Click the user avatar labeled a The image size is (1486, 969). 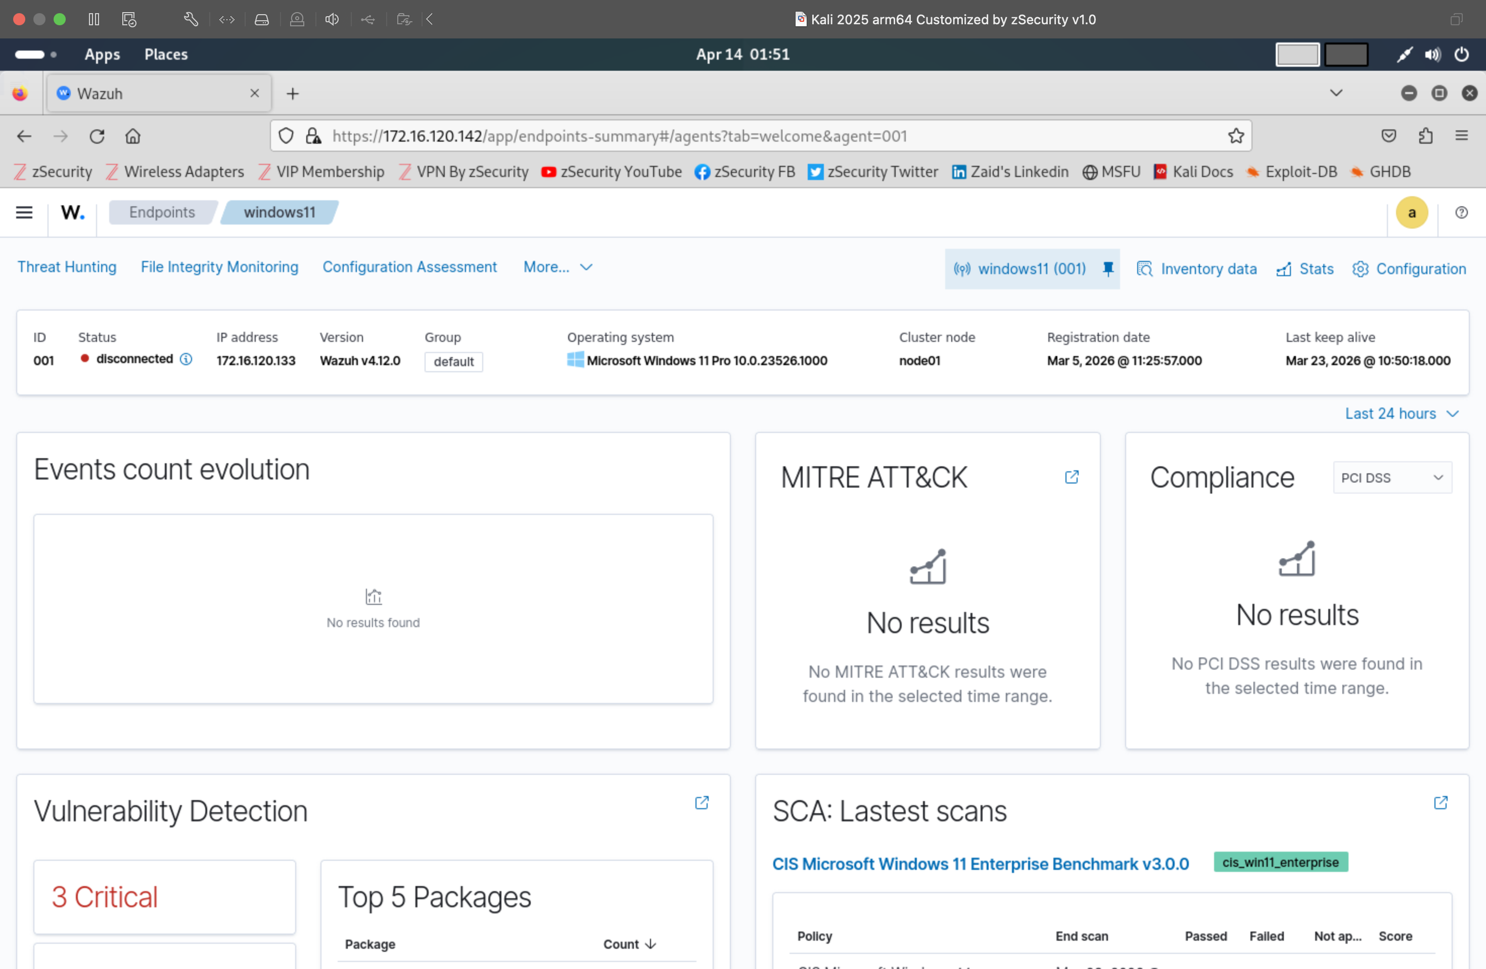click(1411, 212)
